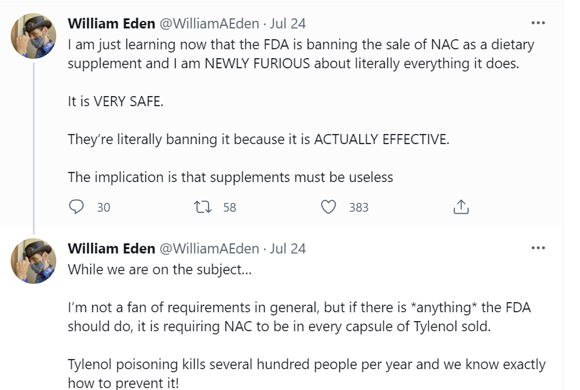Open more options menu on first tweet
The image size is (580, 390).
point(538,23)
